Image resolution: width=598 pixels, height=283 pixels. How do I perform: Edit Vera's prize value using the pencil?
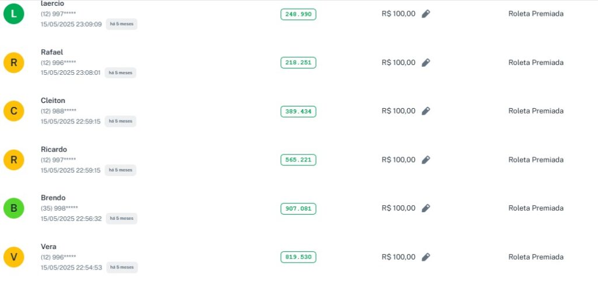[426, 257]
